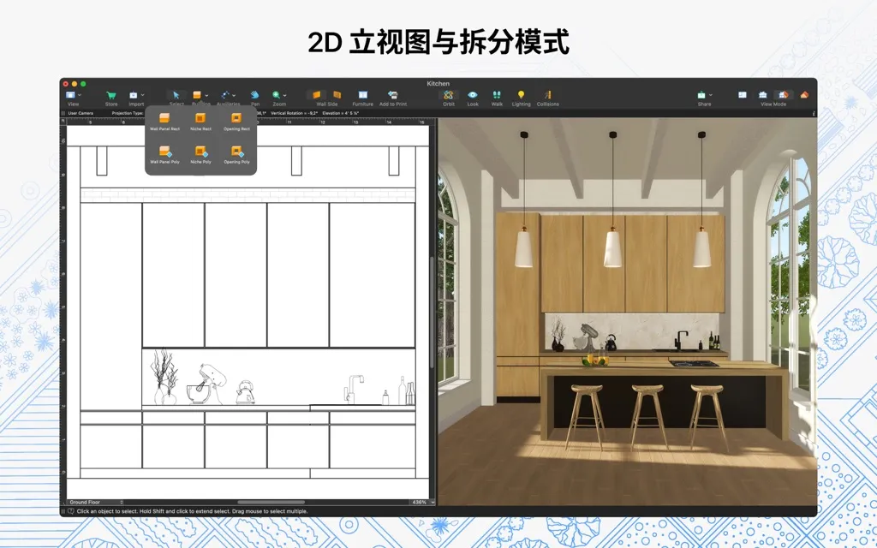Screen dimensions: 877x548
Task: Open the Store cart icon
Action: click(x=111, y=95)
